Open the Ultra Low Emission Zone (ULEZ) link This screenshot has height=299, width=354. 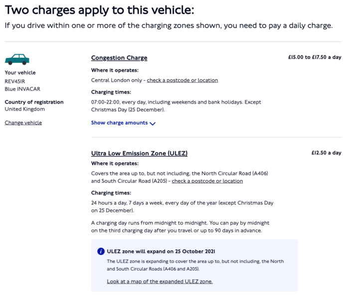click(139, 153)
